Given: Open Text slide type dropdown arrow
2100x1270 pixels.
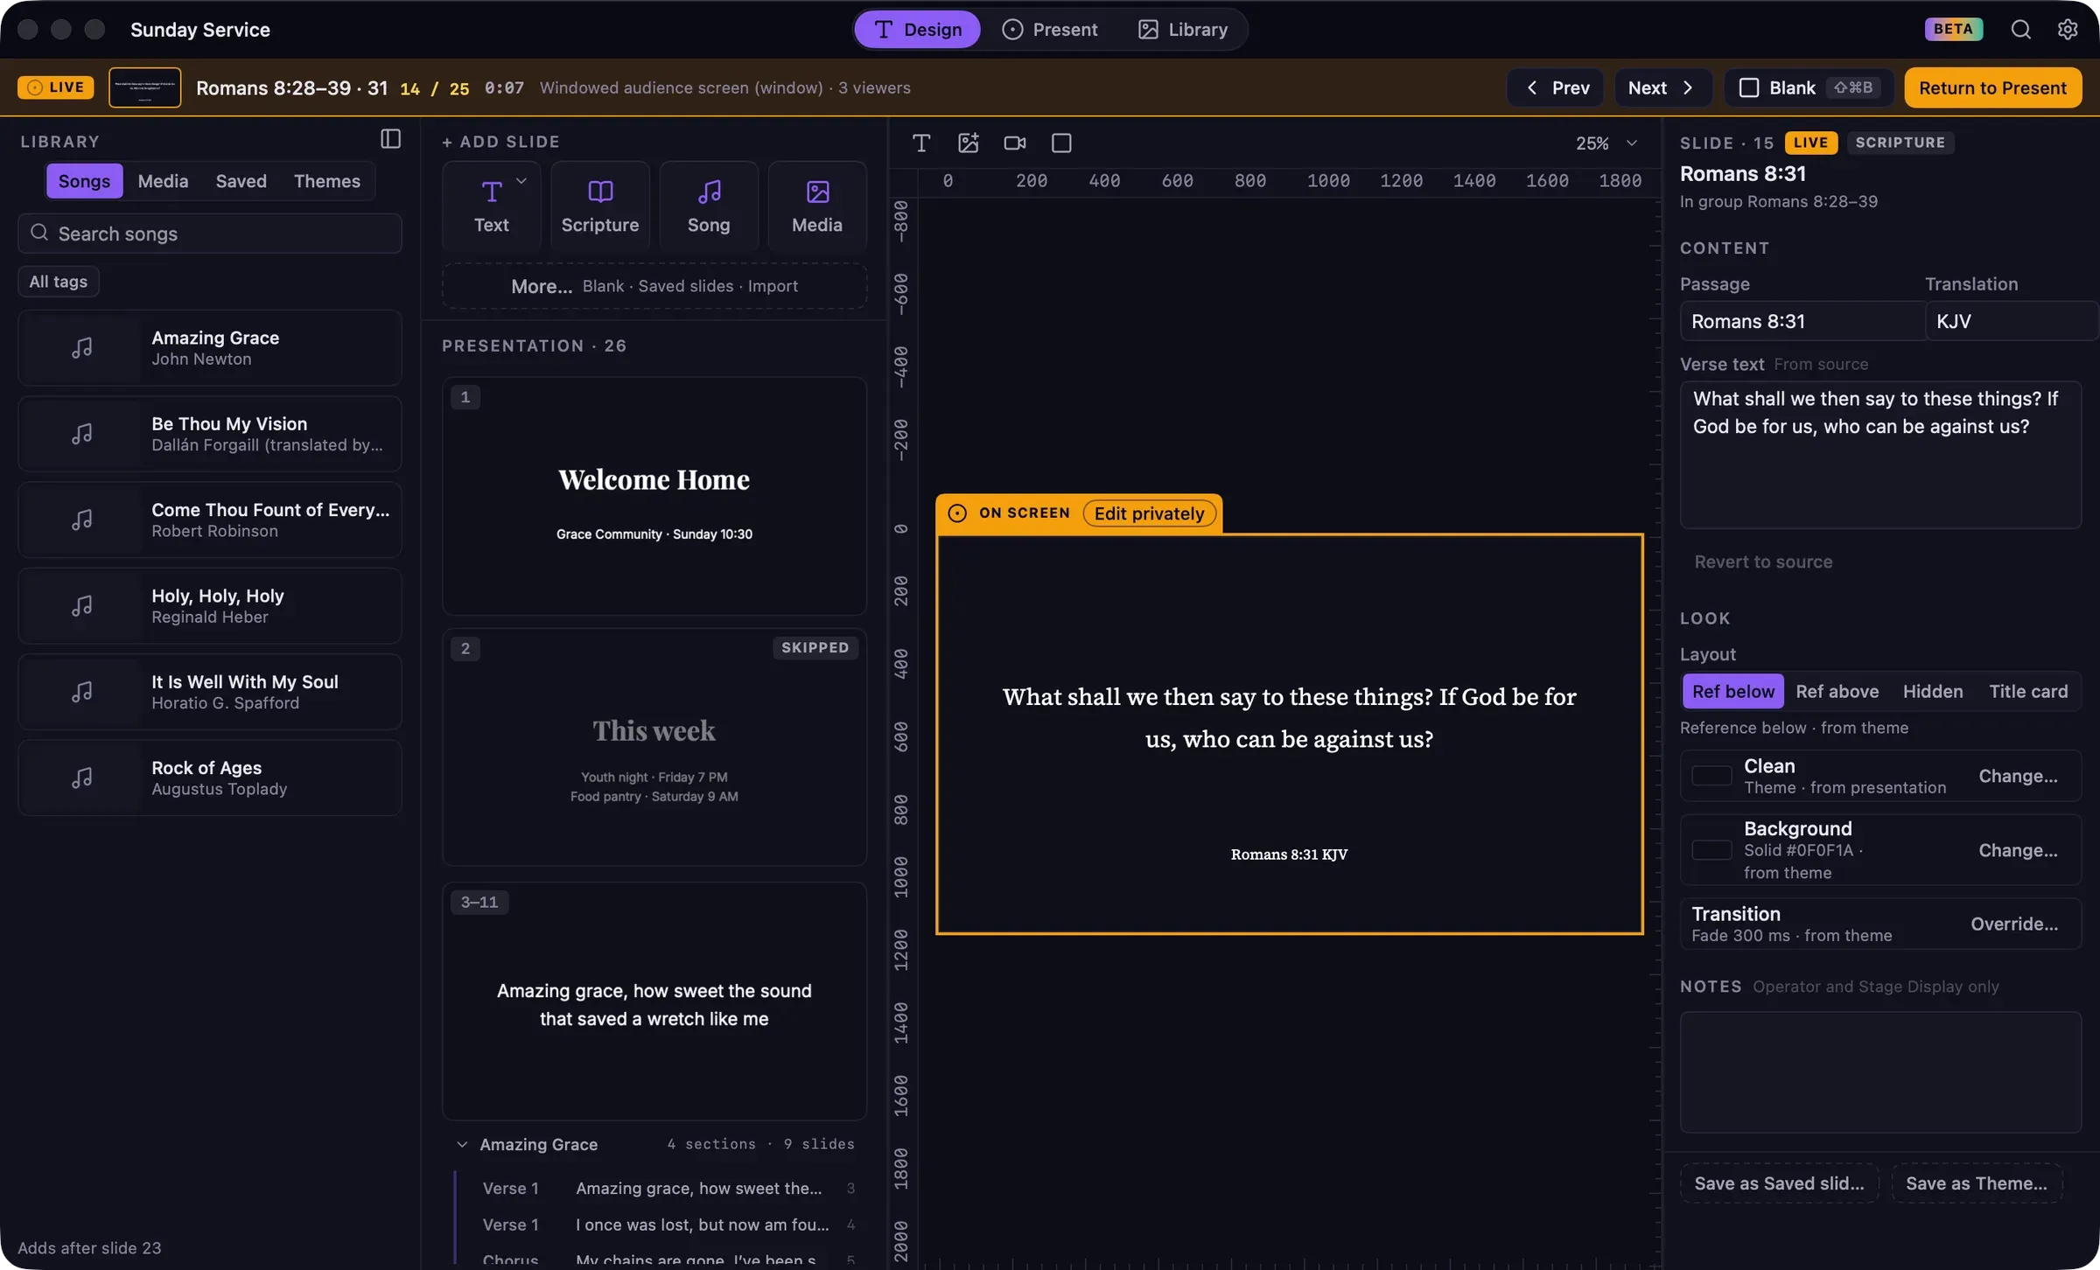Looking at the screenshot, I should click(x=521, y=181).
